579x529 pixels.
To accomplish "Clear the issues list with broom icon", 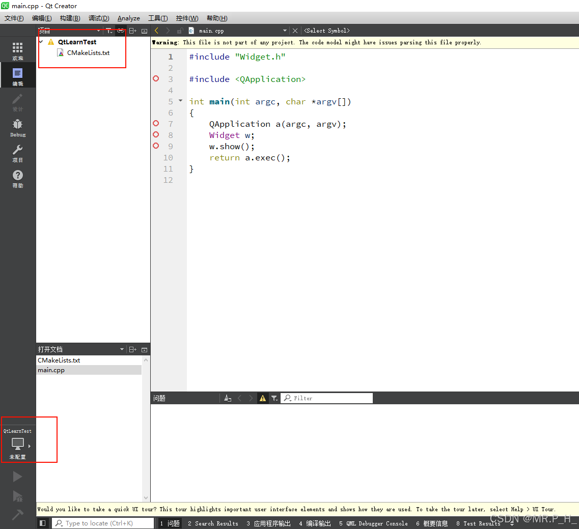I will click(x=228, y=398).
